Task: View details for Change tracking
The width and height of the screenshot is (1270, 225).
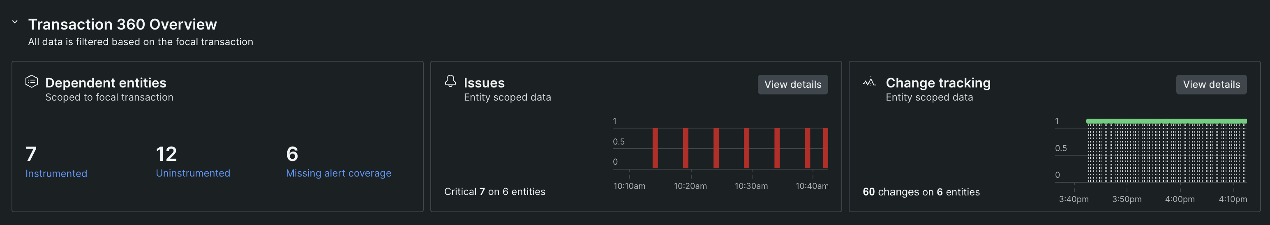Action: (x=1211, y=85)
